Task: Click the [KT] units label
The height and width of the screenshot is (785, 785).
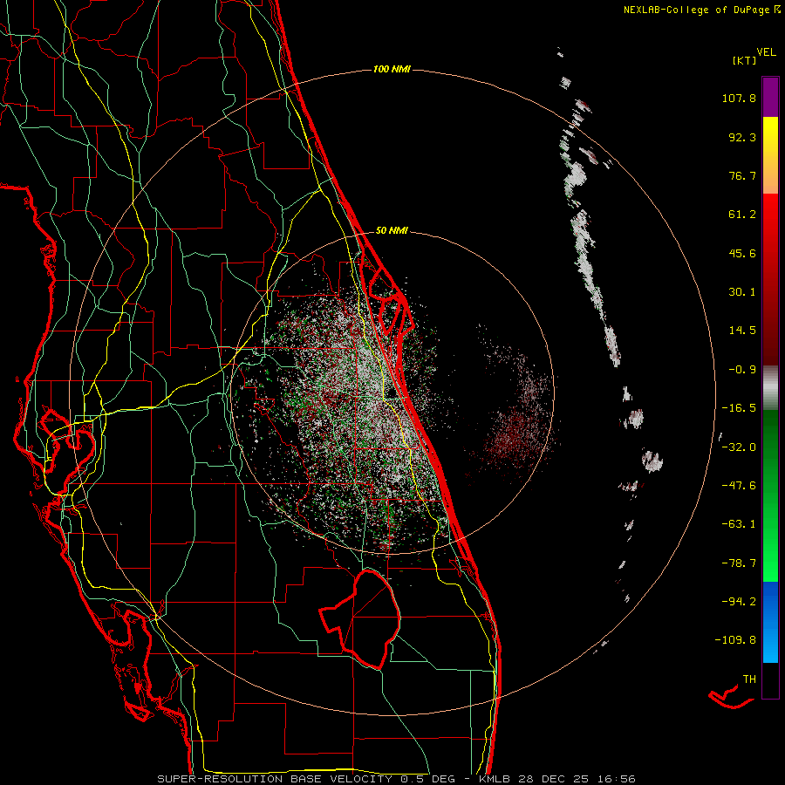Action: pos(744,60)
